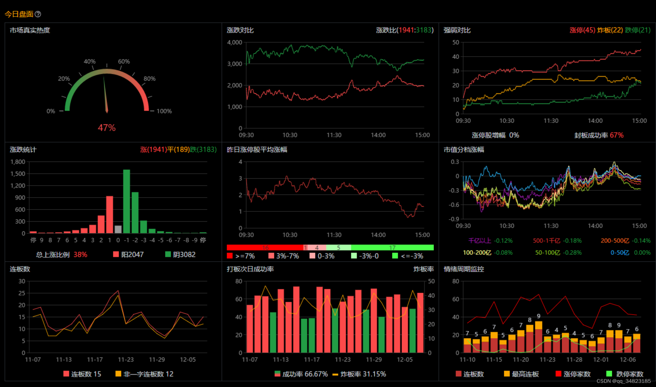Click the red 阳2047 legend square
This screenshot has height=387, width=656.
tap(116, 254)
